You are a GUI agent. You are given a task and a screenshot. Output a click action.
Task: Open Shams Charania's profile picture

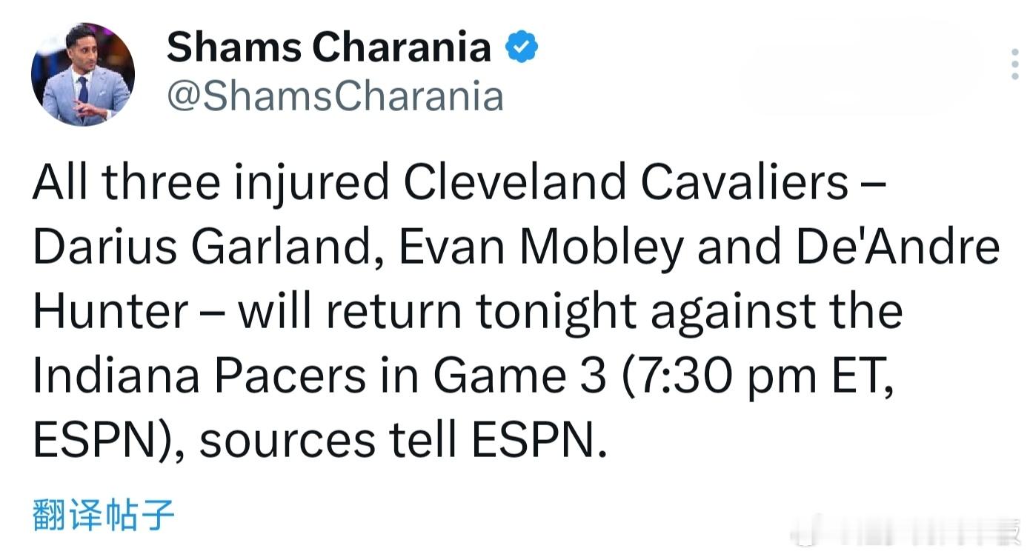(x=83, y=73)
